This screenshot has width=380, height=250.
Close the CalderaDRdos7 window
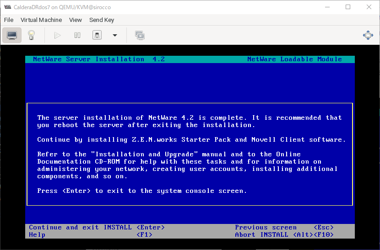(369, 7)
